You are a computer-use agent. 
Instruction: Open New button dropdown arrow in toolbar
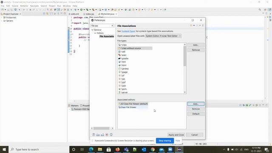(x=5, y=10)
